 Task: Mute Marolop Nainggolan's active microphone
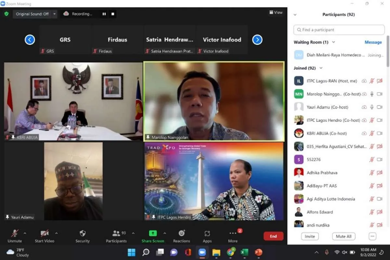(x=372, y=94)
